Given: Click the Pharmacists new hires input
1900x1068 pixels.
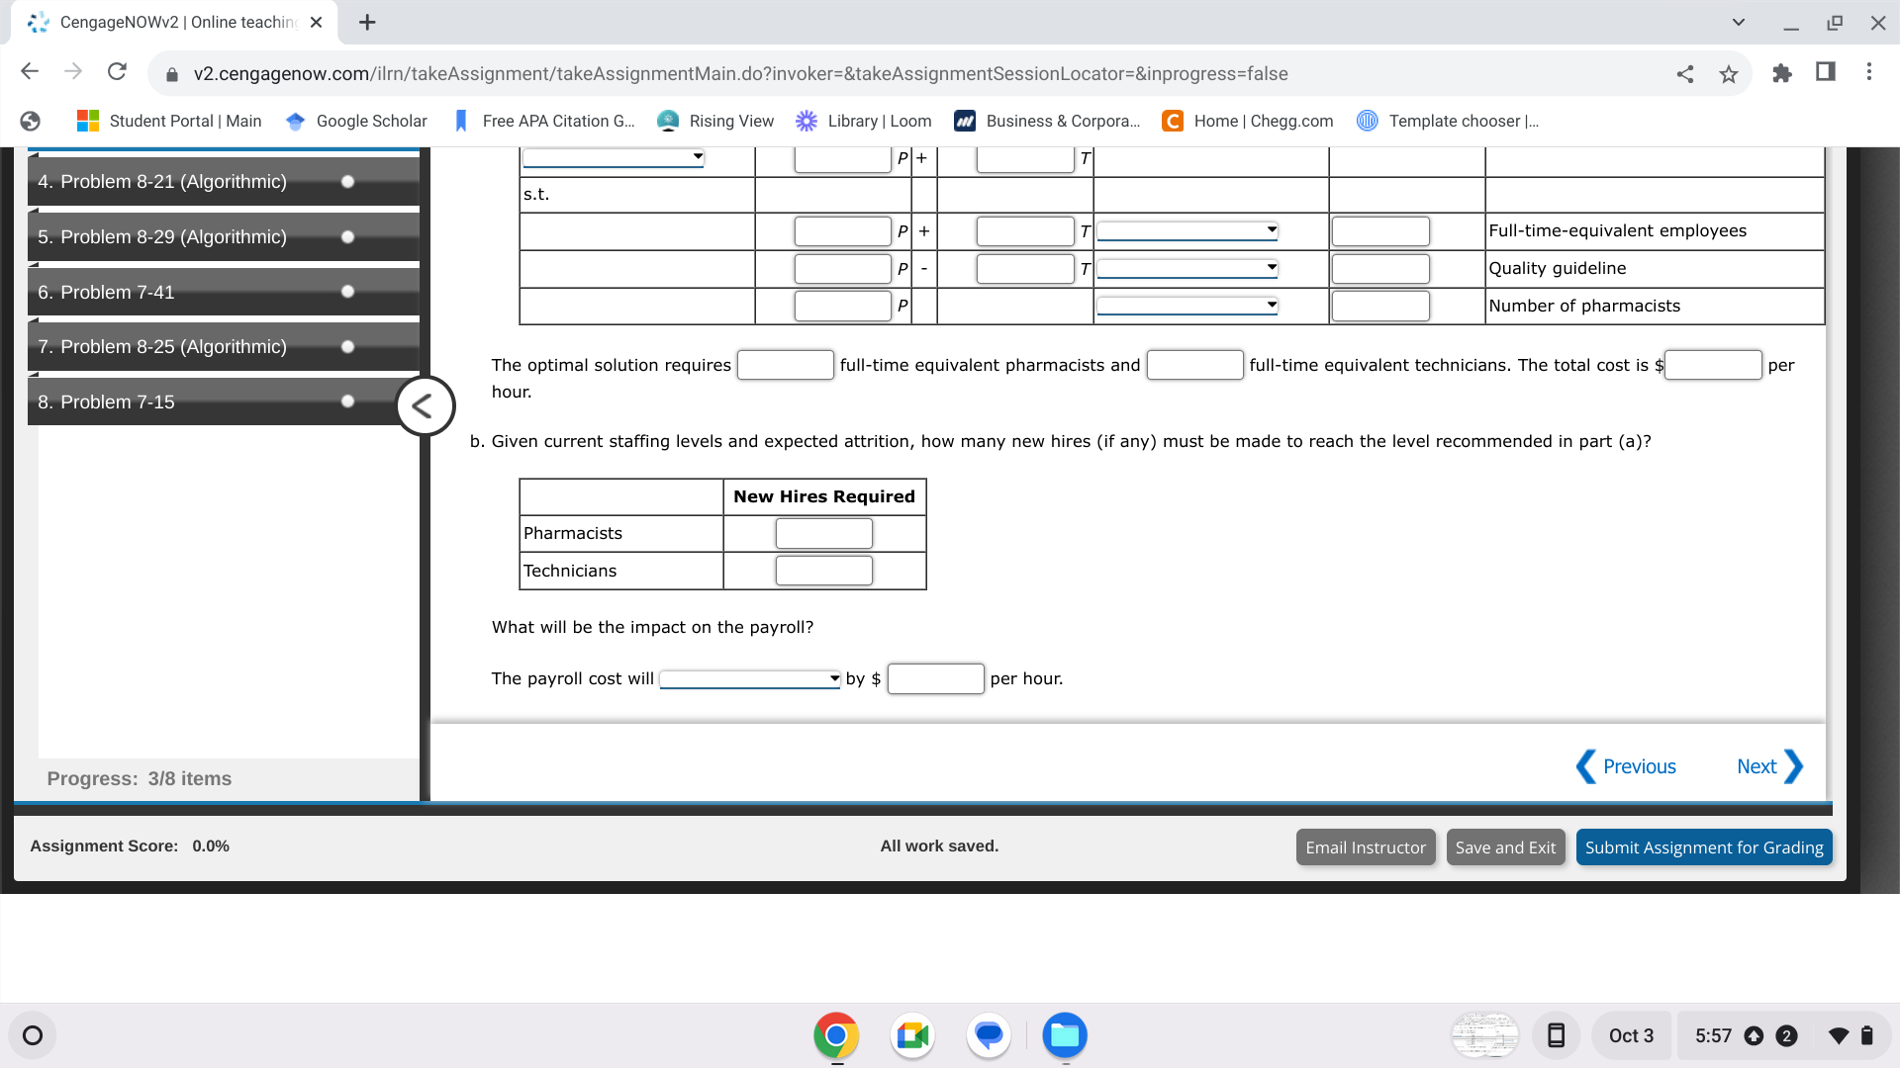Looking at the screenshot, I should pos(823,534).
